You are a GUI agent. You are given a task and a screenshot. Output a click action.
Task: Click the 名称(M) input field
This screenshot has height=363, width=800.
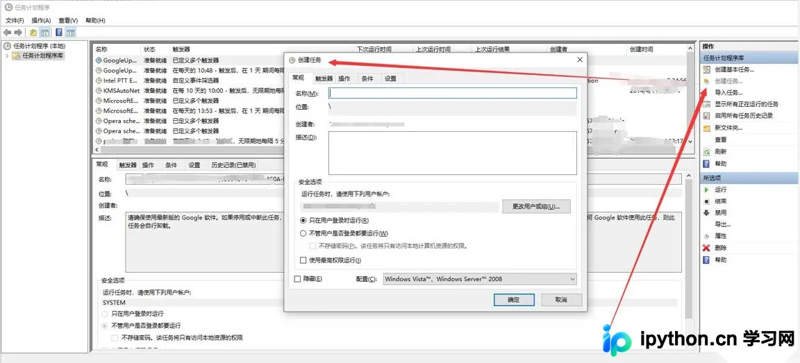pos(453,93)
